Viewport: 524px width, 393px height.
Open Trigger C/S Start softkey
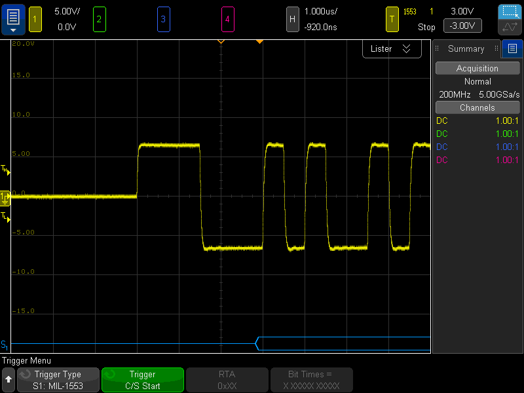click(x=143, y=380)
